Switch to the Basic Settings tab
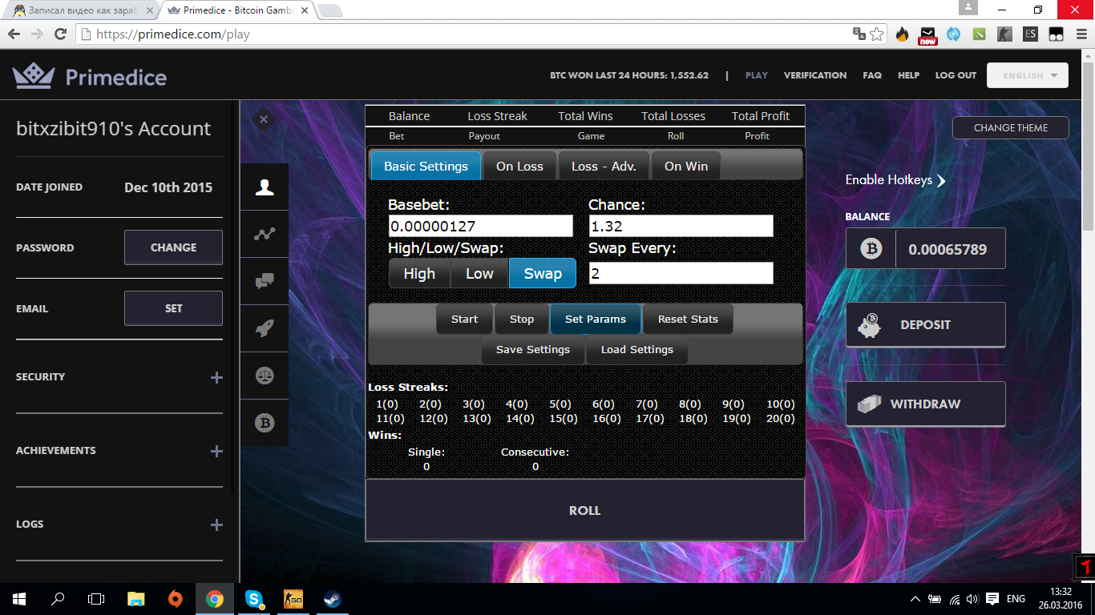 tap(426, 167)
